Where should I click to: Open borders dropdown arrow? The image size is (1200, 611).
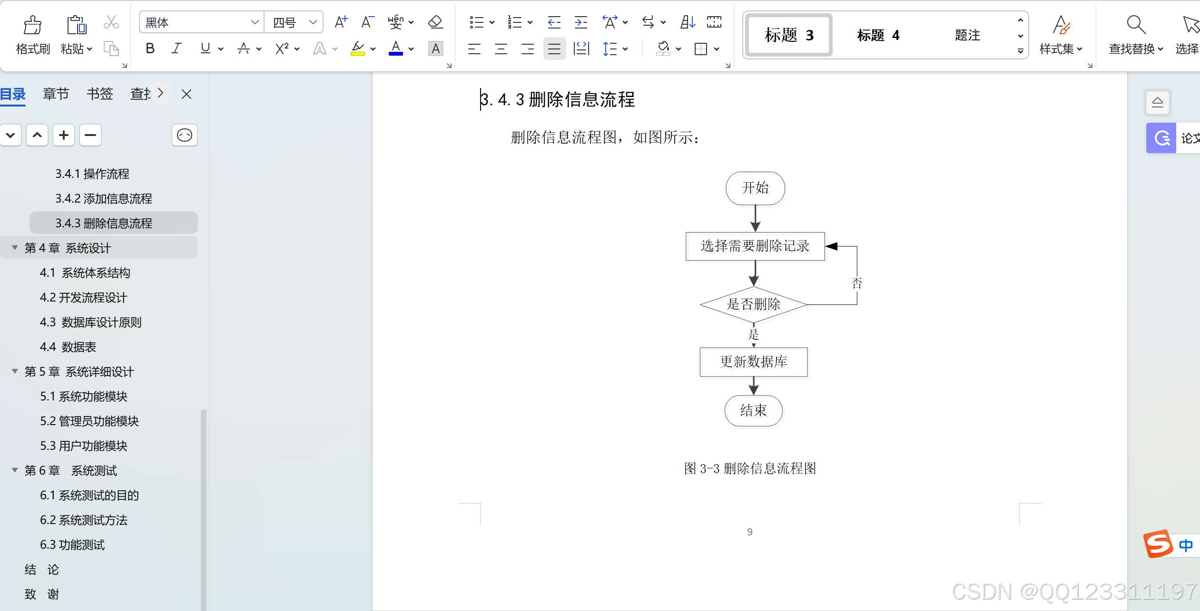(x=717, y=49)
